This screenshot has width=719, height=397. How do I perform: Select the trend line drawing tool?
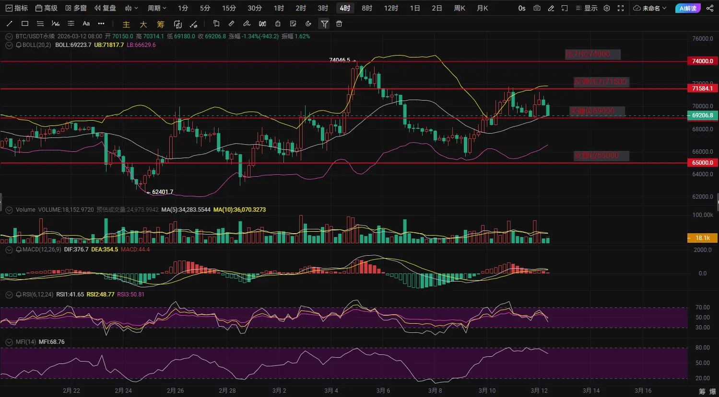click(x=10, y=24)
